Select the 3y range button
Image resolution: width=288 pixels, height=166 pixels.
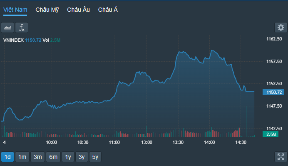[x=82, y=157]
